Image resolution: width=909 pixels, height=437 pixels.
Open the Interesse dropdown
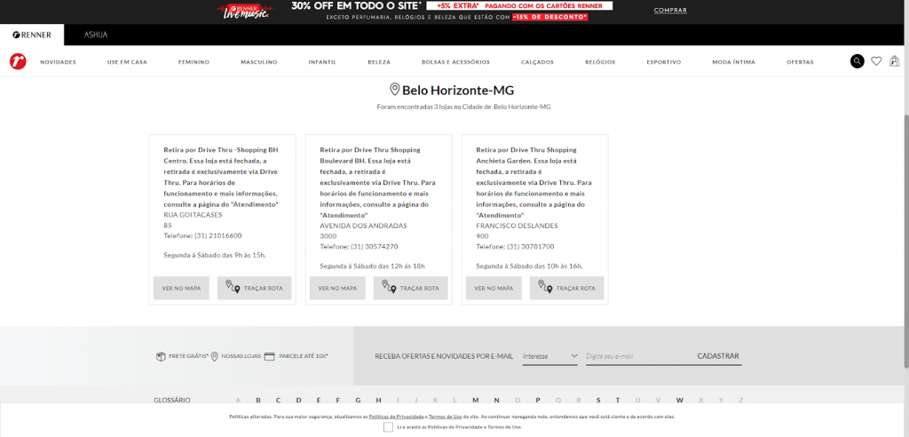click(549, 356)
